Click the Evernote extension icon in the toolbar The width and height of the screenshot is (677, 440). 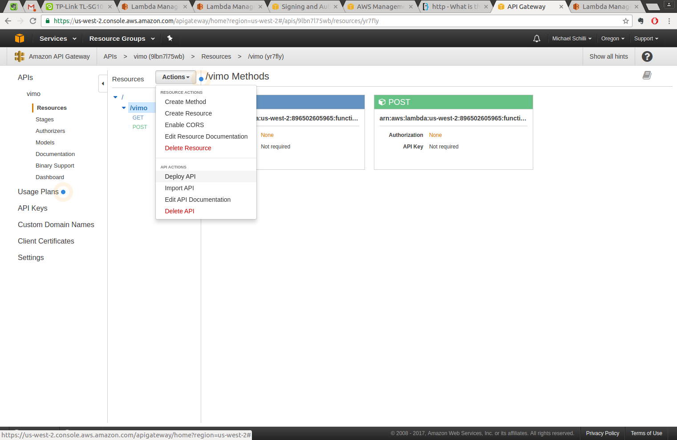pos(641,21)
